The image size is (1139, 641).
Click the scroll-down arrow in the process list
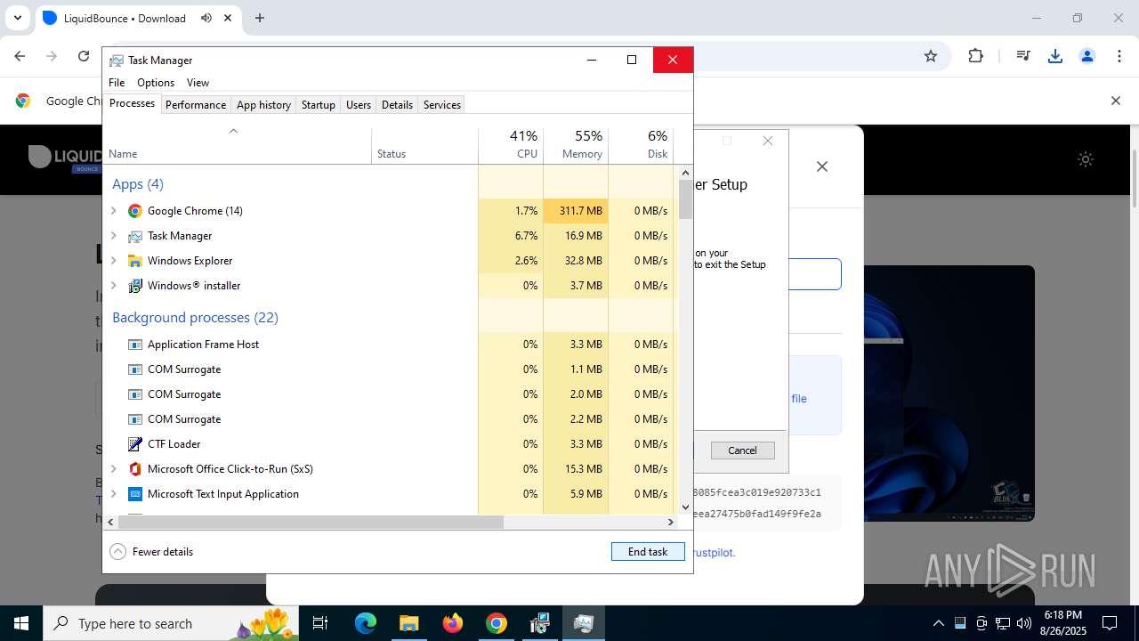(x=685, y=507)
